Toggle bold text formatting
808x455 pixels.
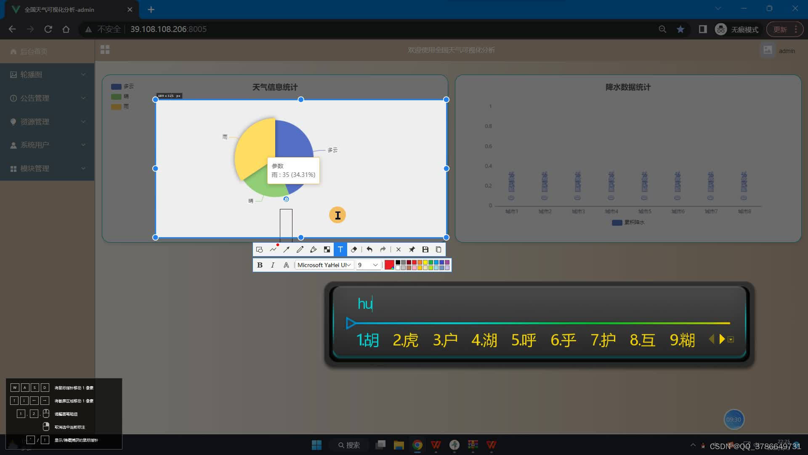pyautogui.click(x=260, y=265)
